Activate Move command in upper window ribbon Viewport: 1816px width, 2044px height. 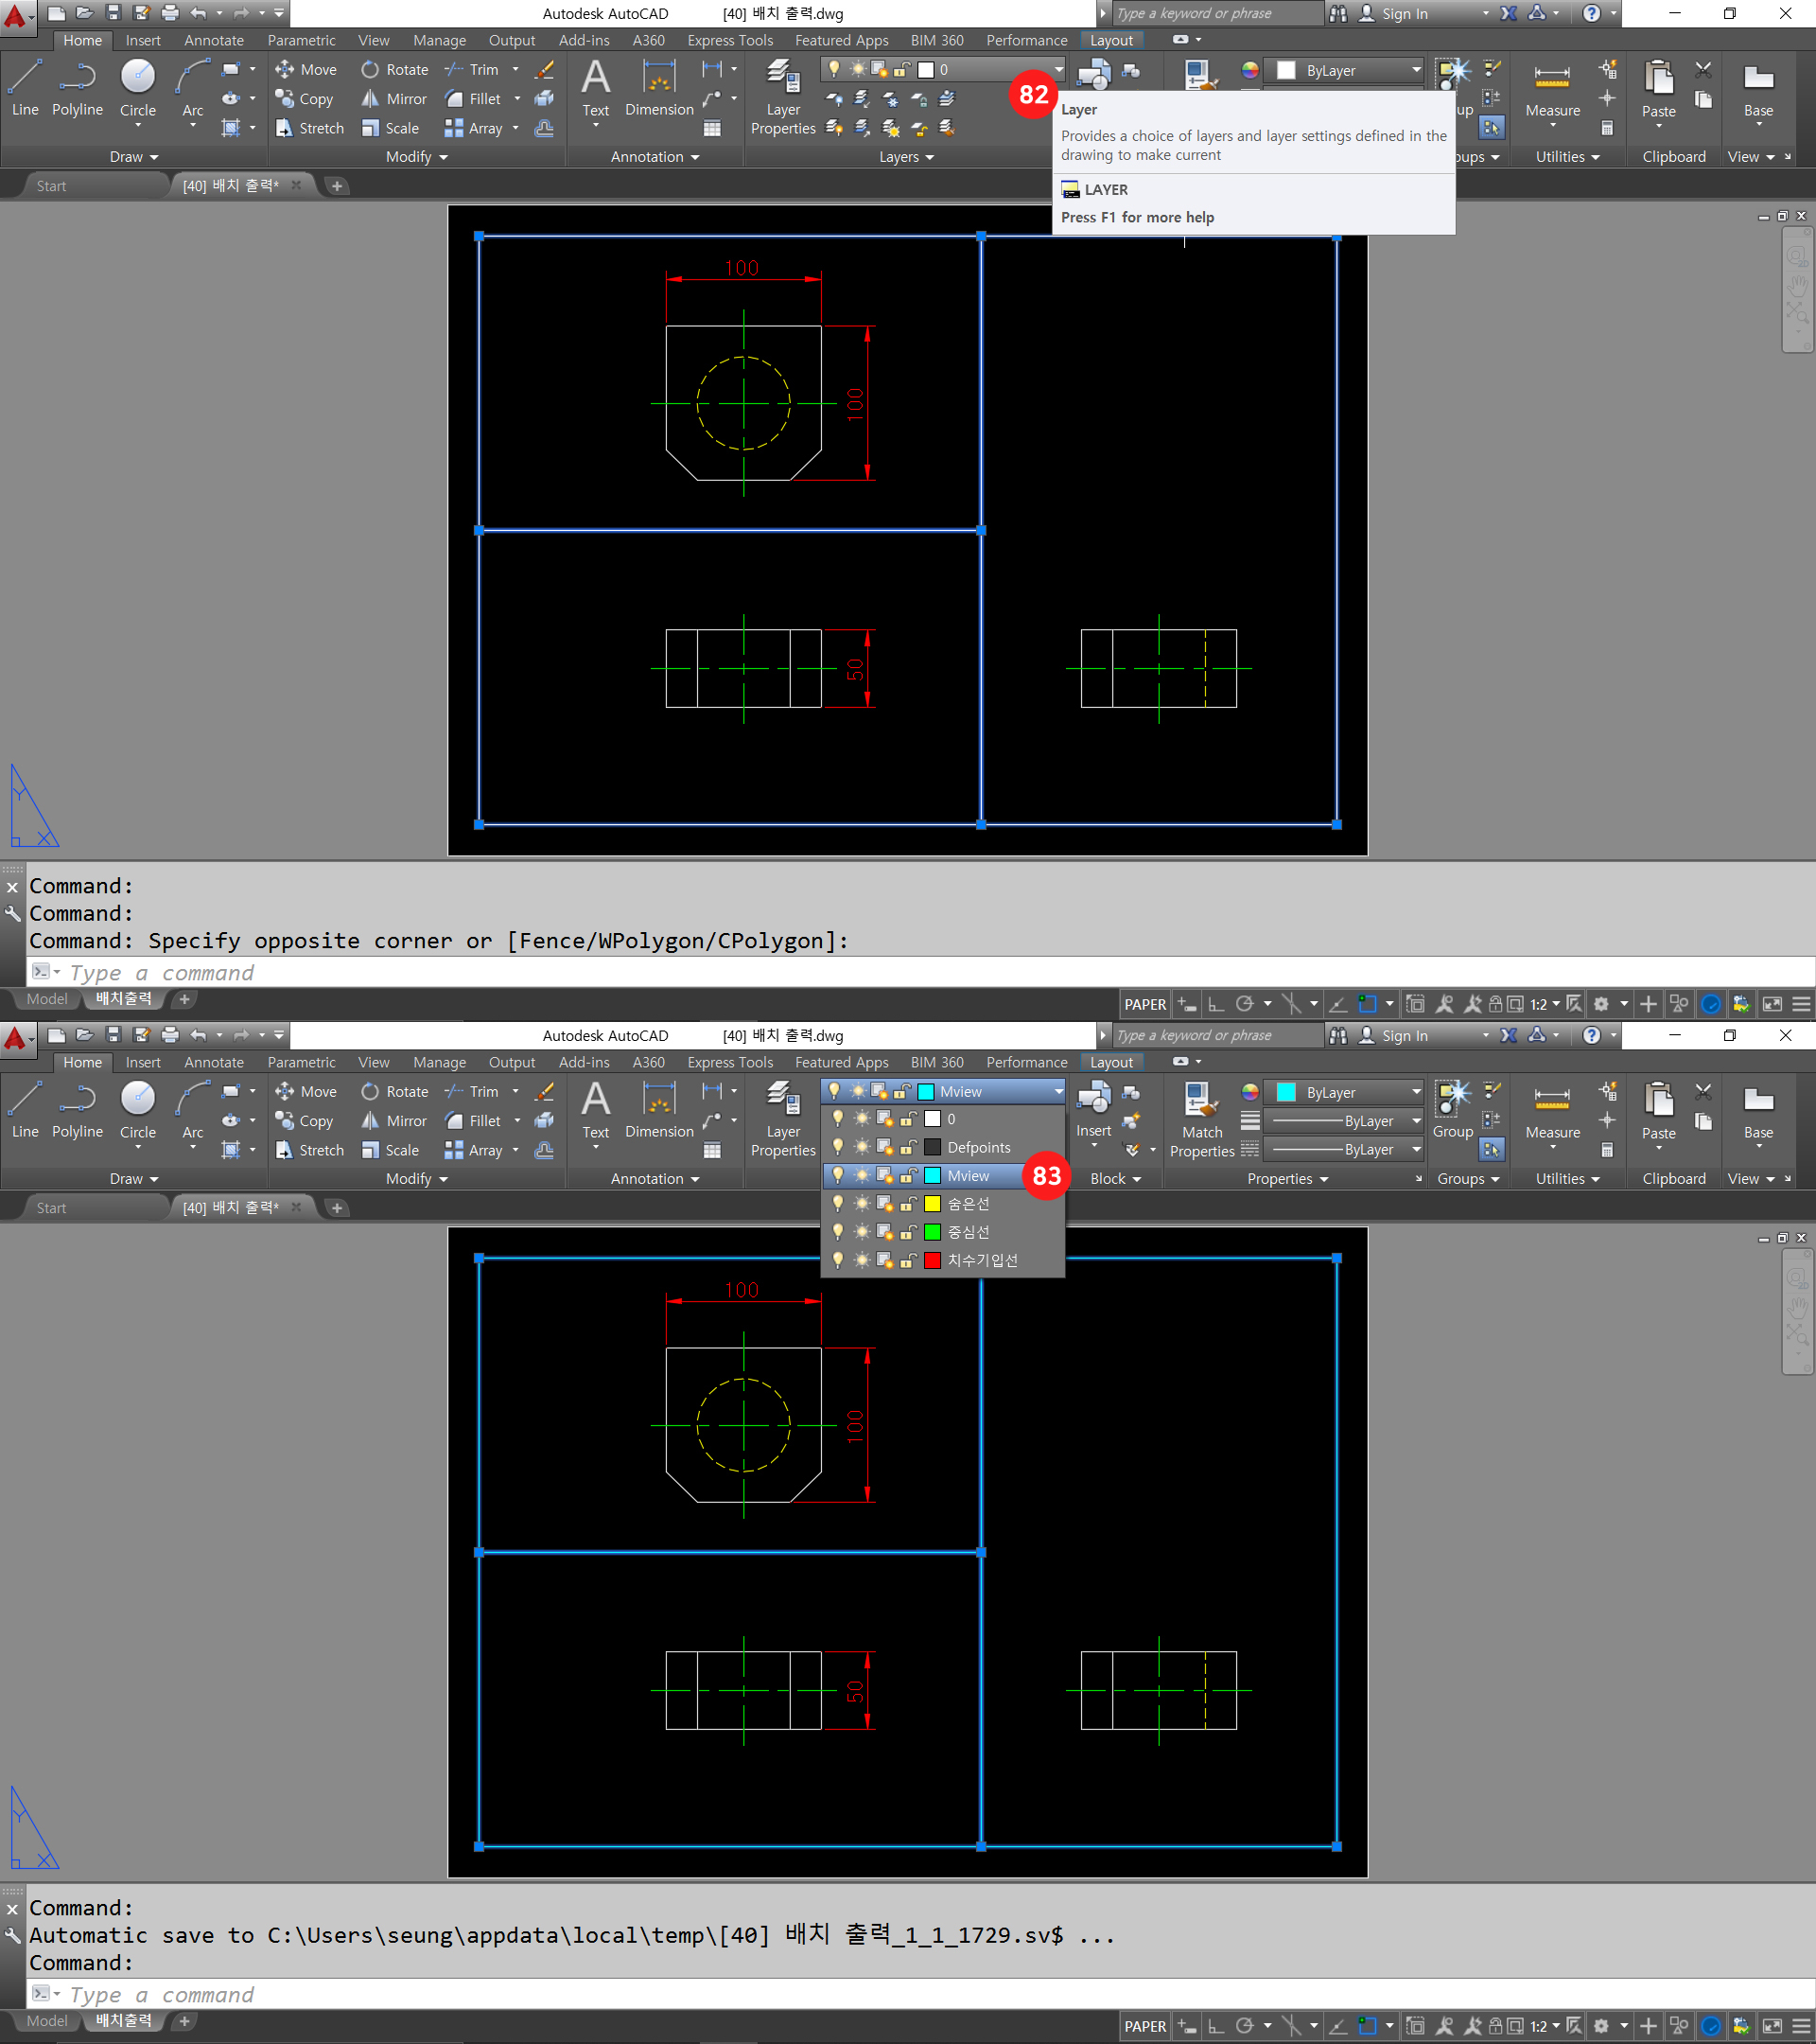pyautogui.click(x=306, y=69)
